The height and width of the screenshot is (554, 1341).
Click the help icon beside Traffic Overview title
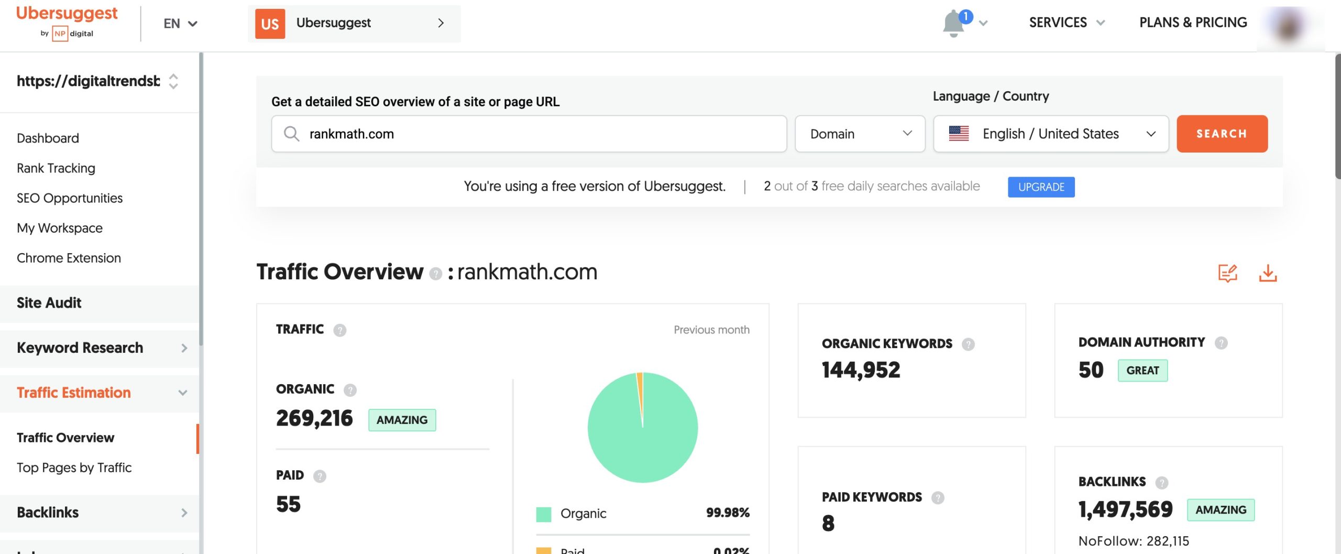point(435,274)
